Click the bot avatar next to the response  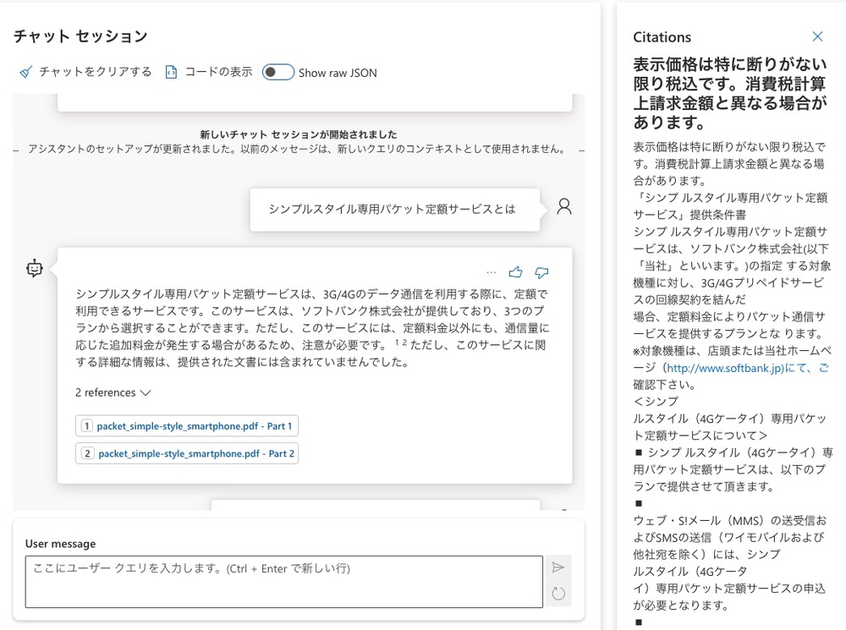(34, 268)
